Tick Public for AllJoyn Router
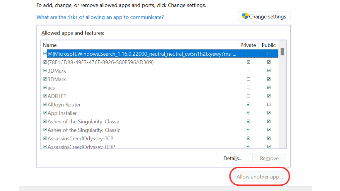 pos(269,104)
